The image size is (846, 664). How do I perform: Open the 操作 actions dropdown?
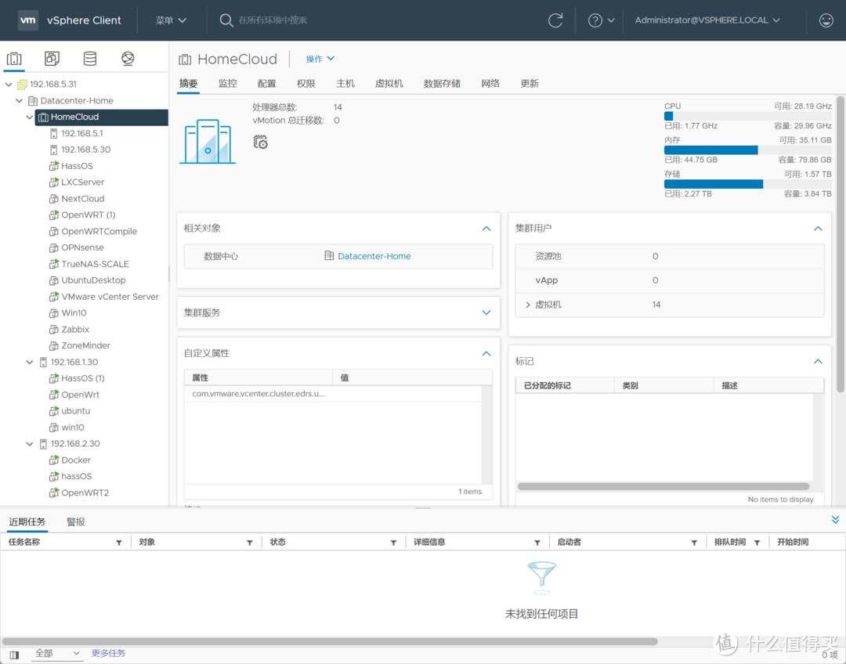coord(320,59)
